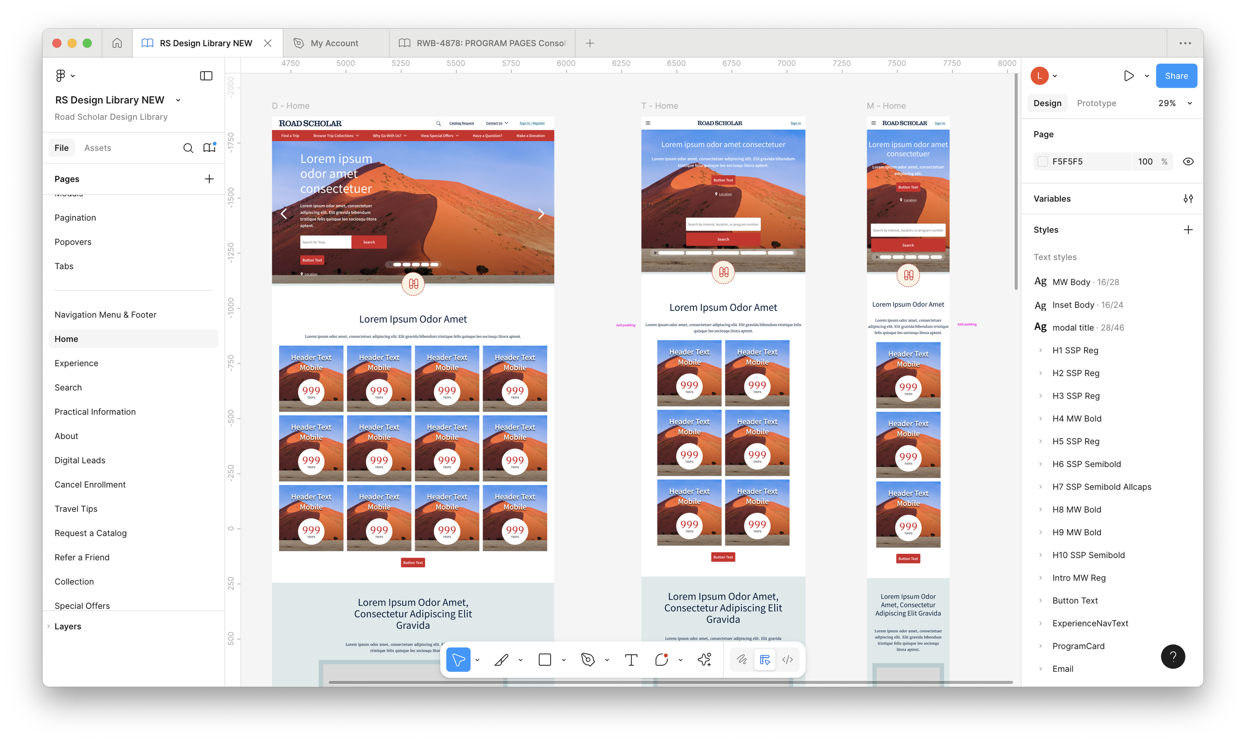This screenshot has height=743, width=1246.
Task: Select the Pen tool
Action: (588, 660)
